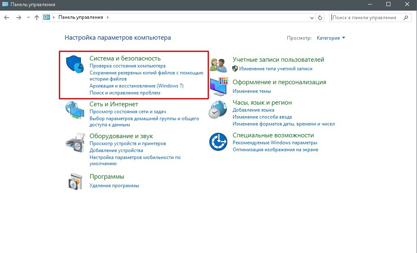Click the Настройка параметров компьютера heading

tap(118, 38)
